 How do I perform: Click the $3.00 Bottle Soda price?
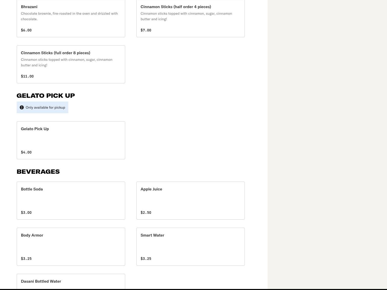[x=26, y=212]
